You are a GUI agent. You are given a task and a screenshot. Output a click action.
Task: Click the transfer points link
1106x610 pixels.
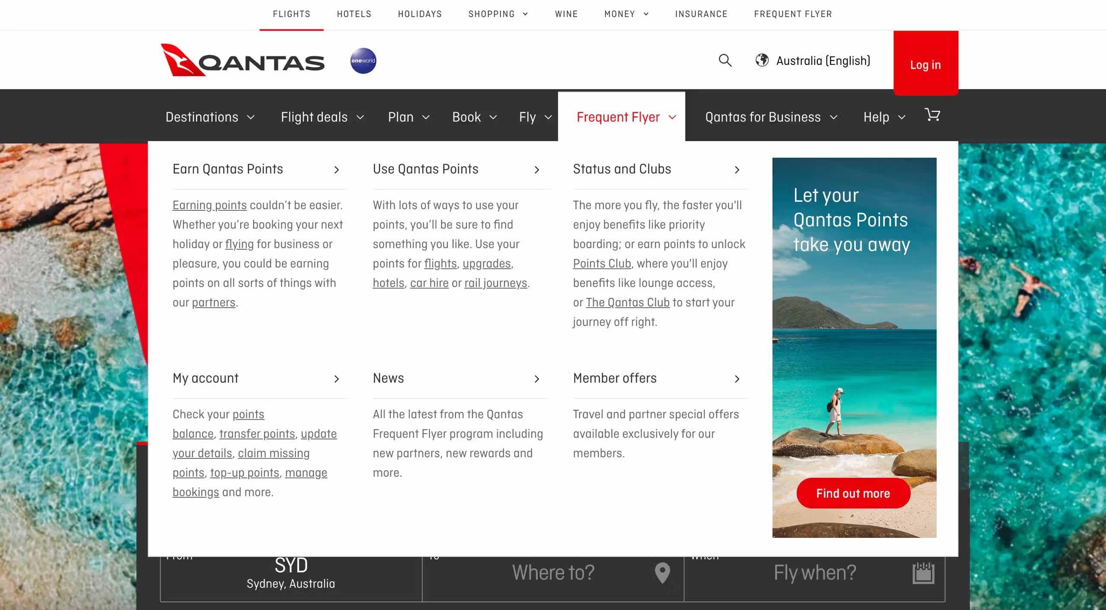point(257,434)
